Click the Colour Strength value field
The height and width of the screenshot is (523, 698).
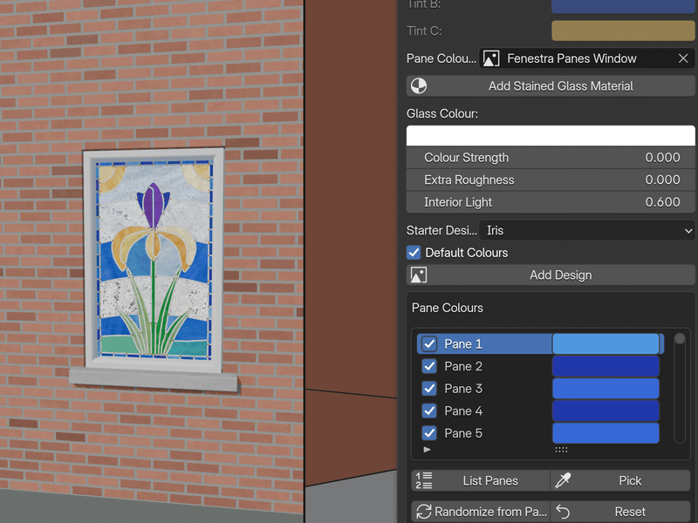pos(551,158)
